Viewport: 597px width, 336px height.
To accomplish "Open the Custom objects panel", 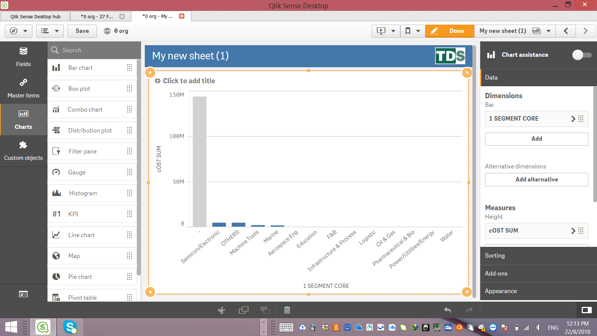I will tap(24, 150).
